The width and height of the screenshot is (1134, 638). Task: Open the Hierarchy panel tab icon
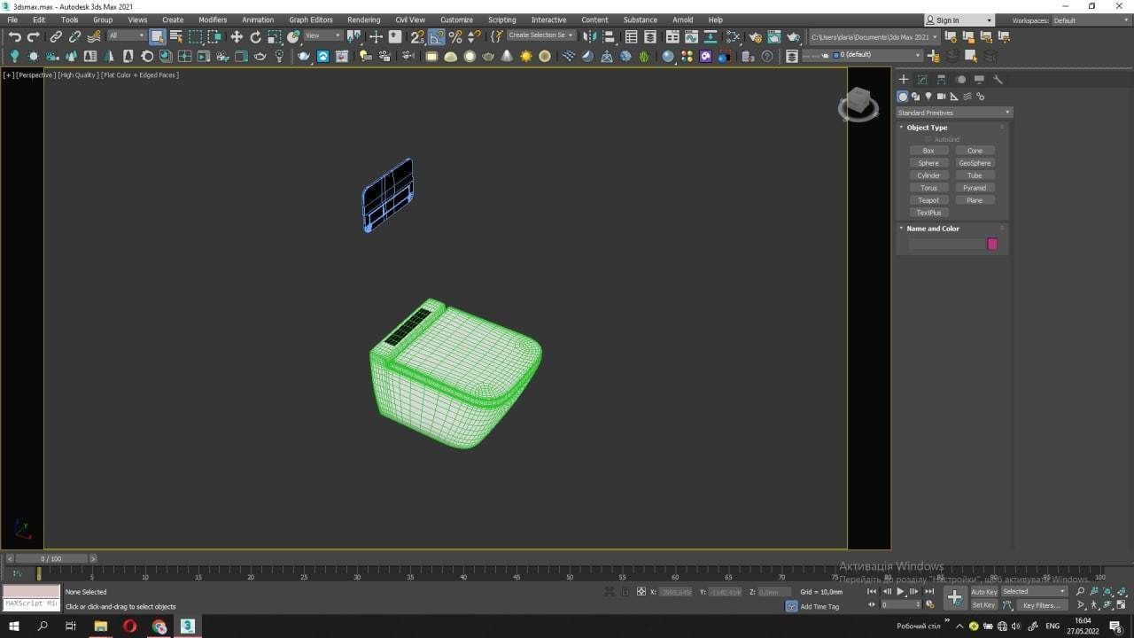[x=941, y=80]
